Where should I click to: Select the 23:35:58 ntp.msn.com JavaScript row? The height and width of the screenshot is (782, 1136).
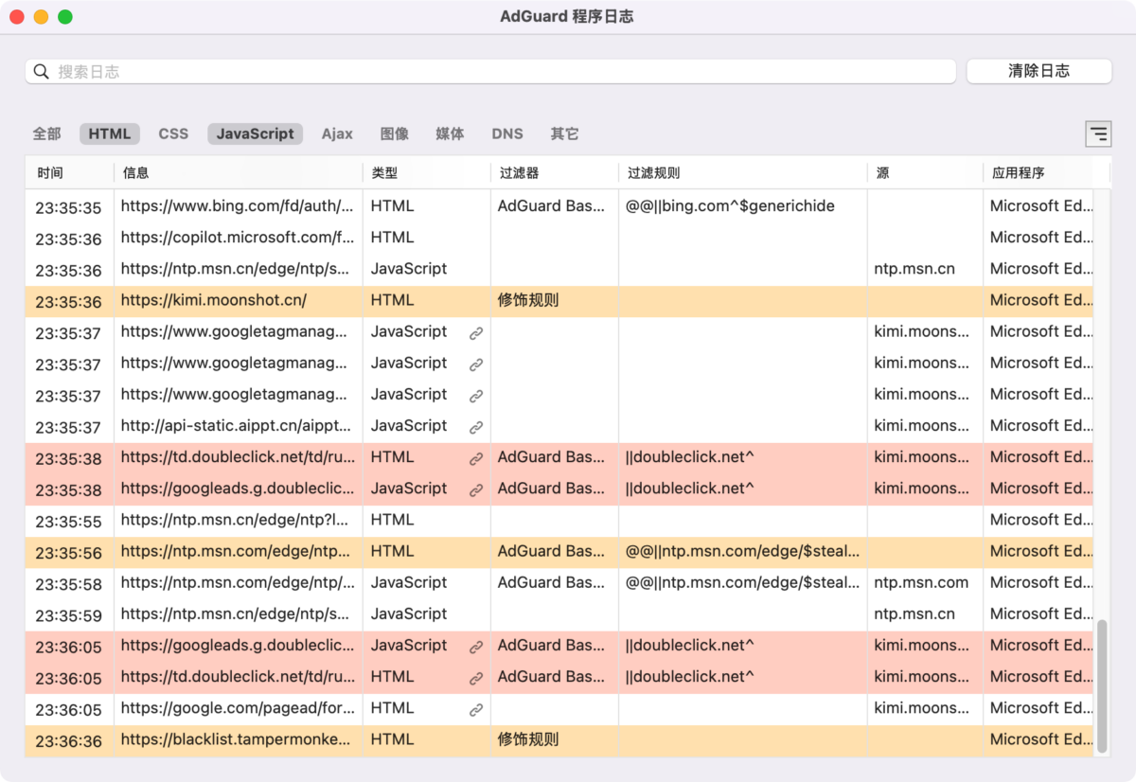click(x=559, y=583)
